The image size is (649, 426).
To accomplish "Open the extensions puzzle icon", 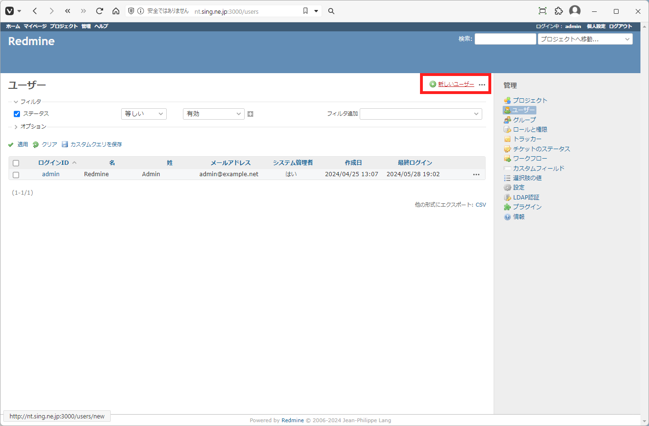I will 559,11.
